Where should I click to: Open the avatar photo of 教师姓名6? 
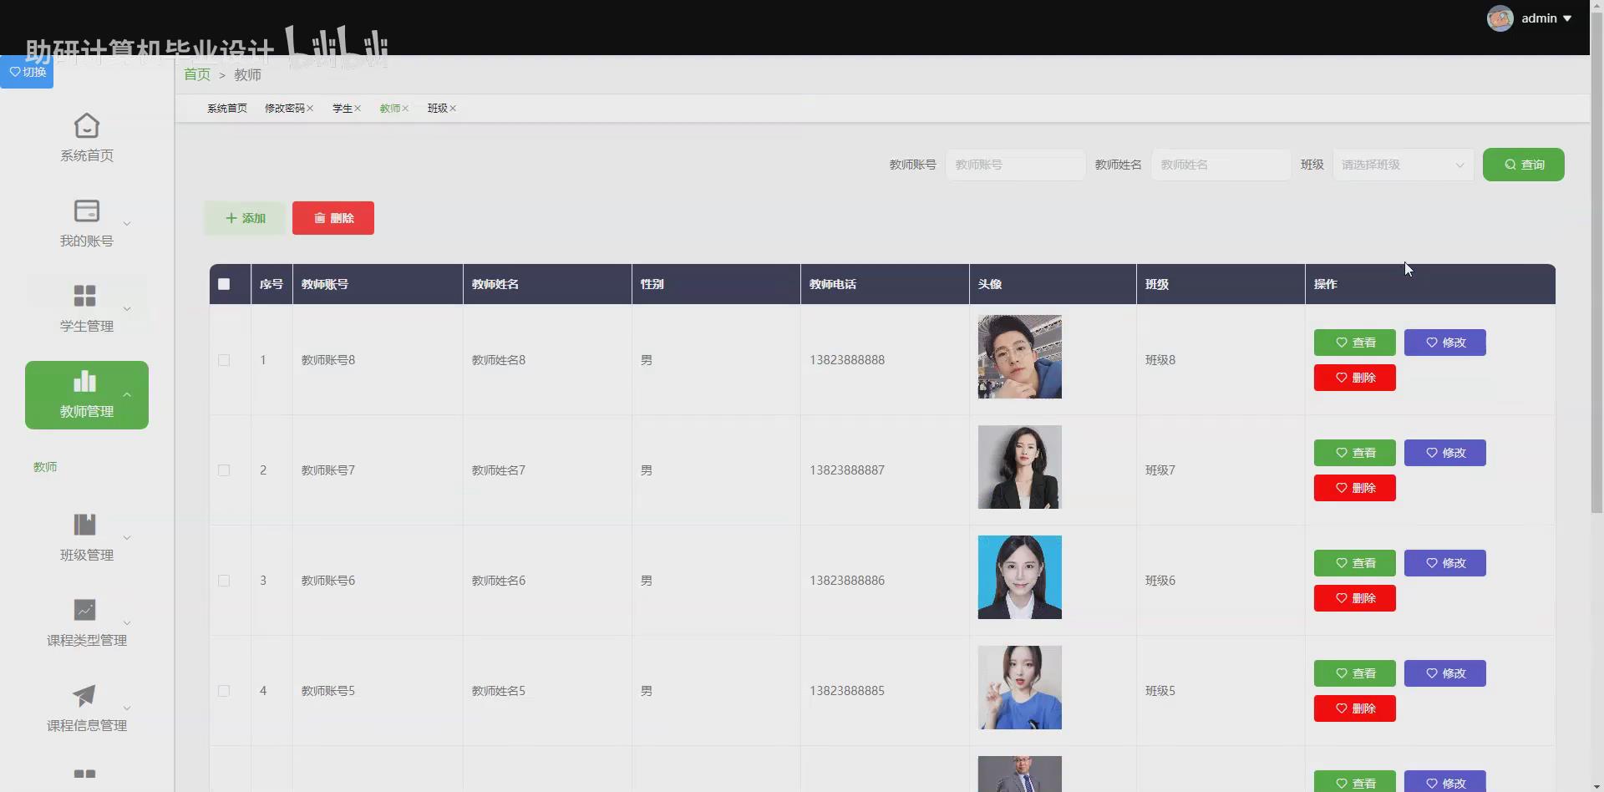tap(1020, 577)
